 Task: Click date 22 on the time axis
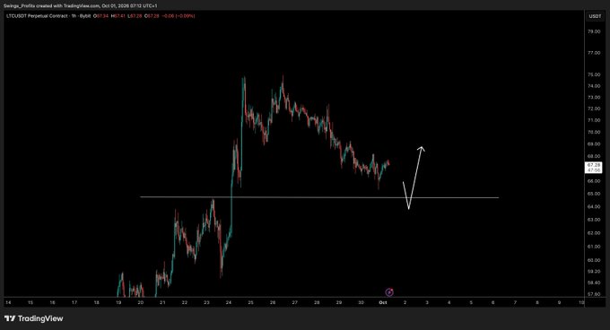pyautogui.click(x=185, y=302)
